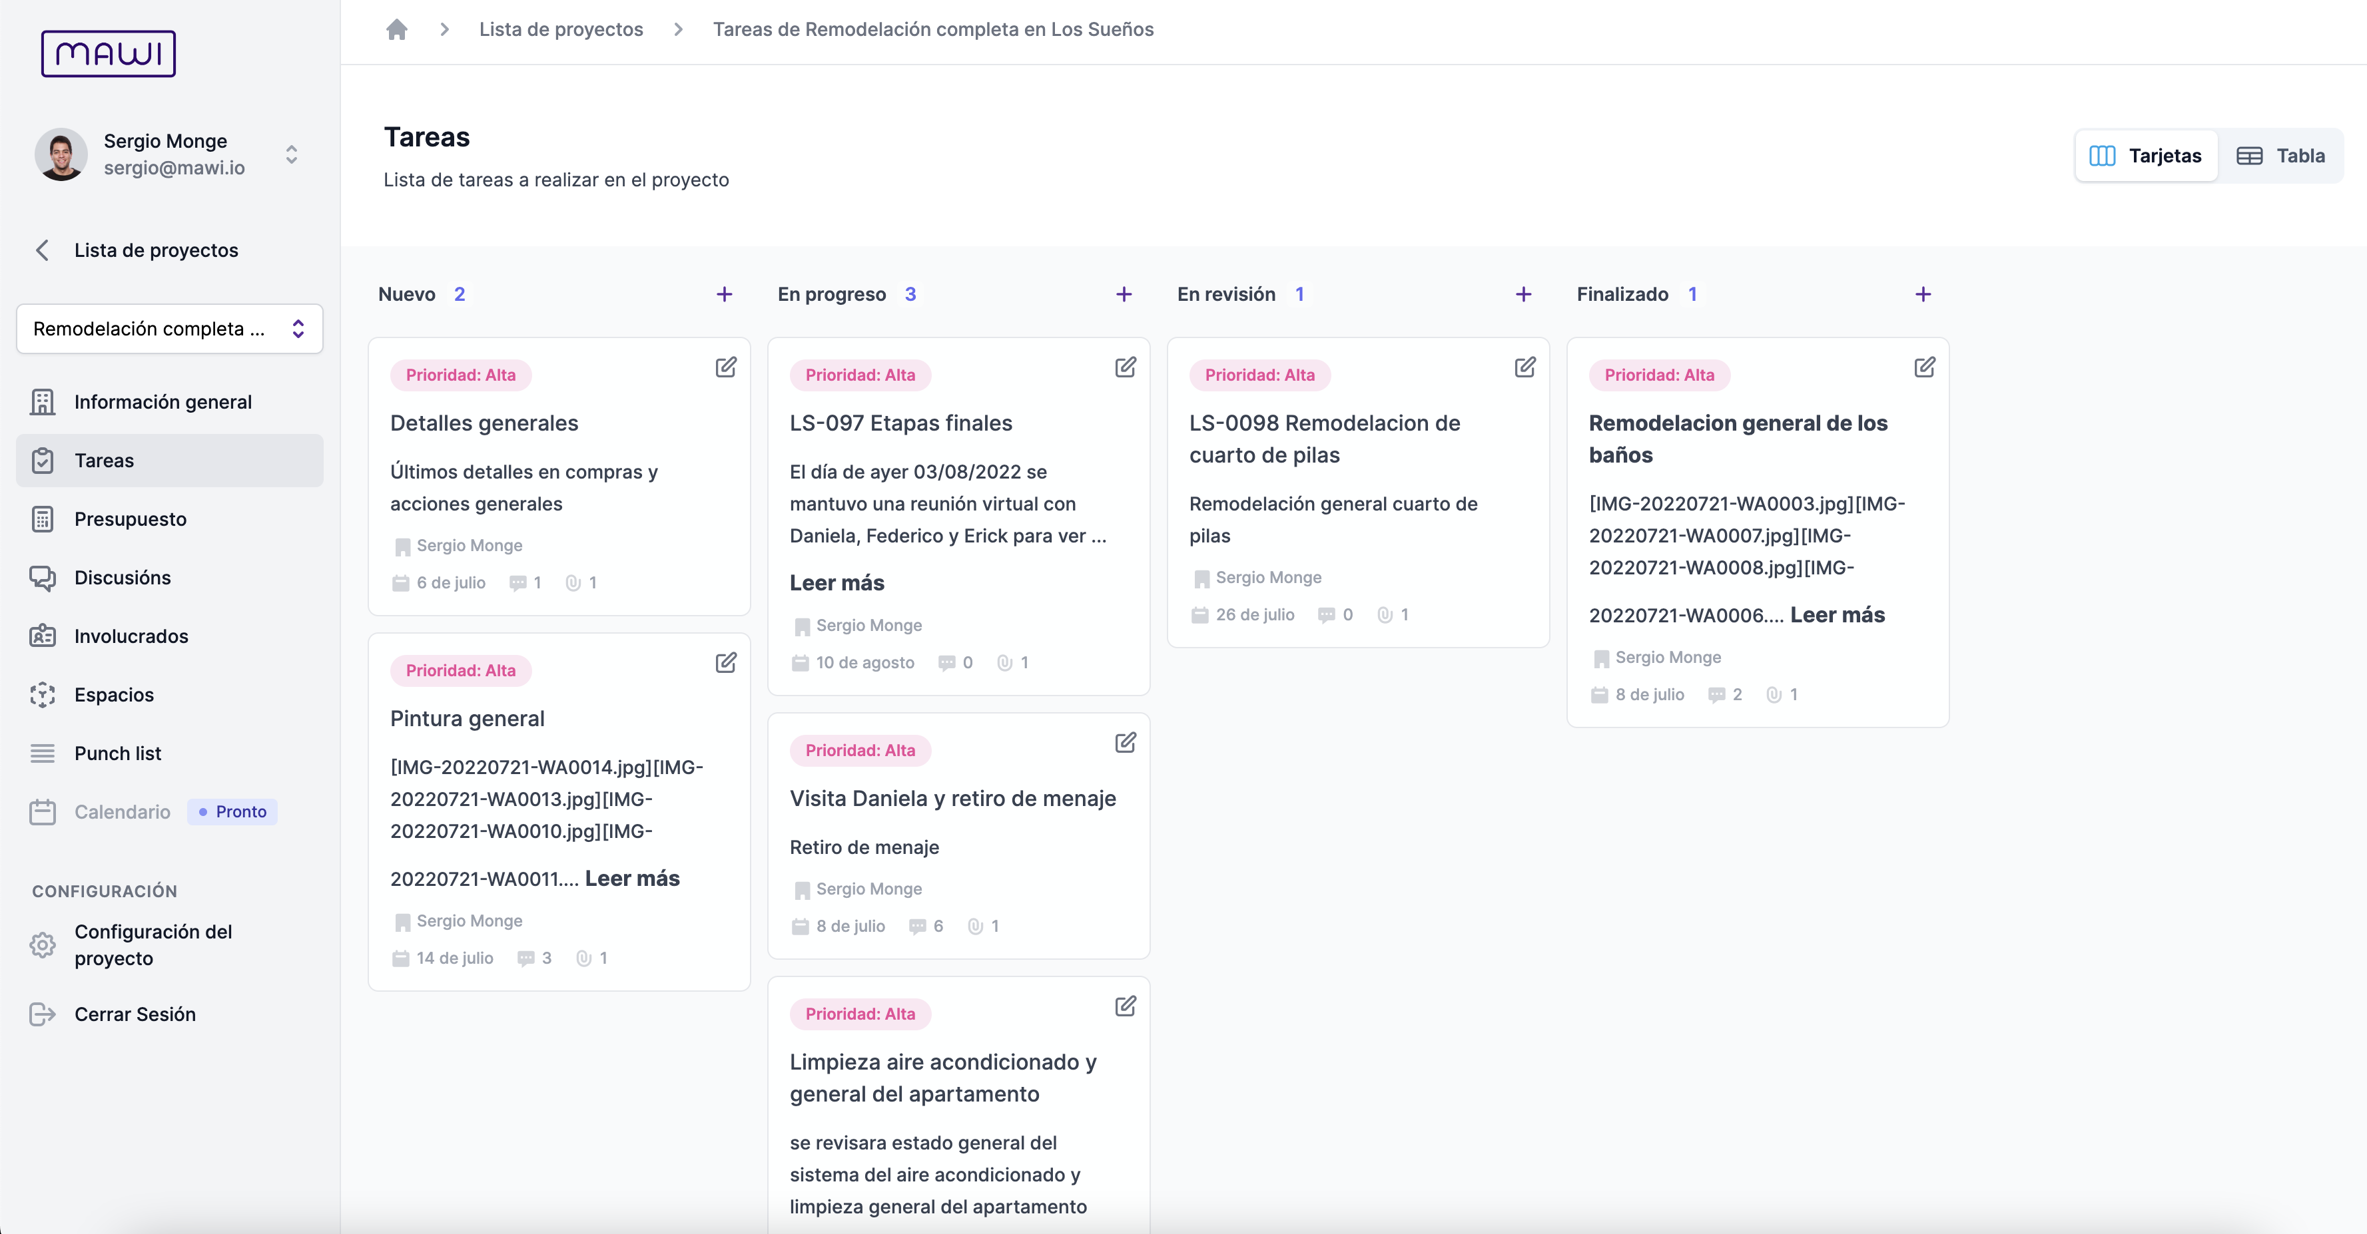
Task: Click Lista de proyectos breadcrumb link
Action: [561, 29]
